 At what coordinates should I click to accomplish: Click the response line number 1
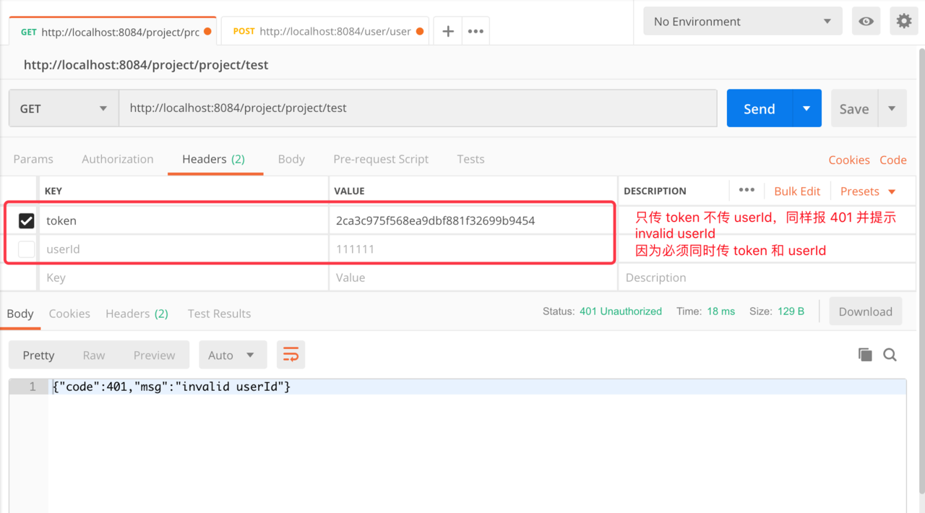point(32,387)
